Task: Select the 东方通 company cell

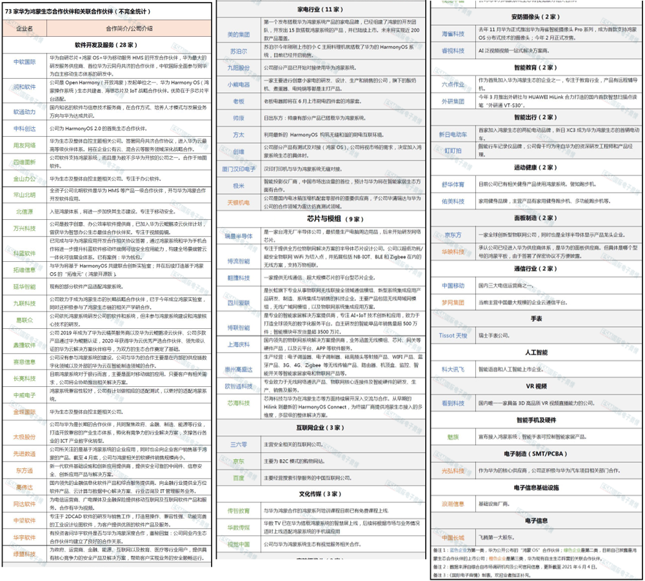Action: coord(25,471)
